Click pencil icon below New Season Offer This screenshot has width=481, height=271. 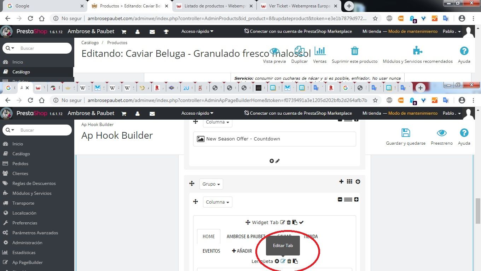click(x=278, y=161)
